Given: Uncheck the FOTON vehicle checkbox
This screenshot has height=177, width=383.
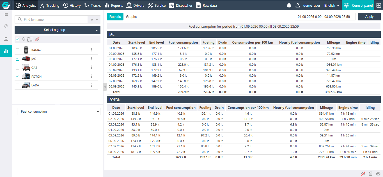Looking at the screenshot, I should pyautogui.click(x=18, y=77).
